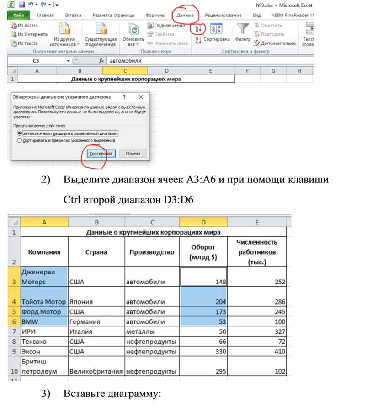Open the undo history dropdown arrow
373x406 pixels.
coord(37,5)
